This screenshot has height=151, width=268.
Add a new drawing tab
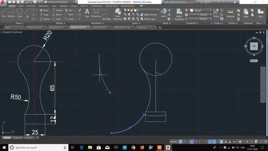pos(160,27)
